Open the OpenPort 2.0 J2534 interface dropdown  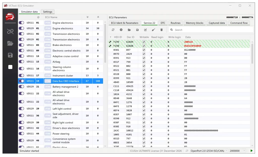click(209, 151)
